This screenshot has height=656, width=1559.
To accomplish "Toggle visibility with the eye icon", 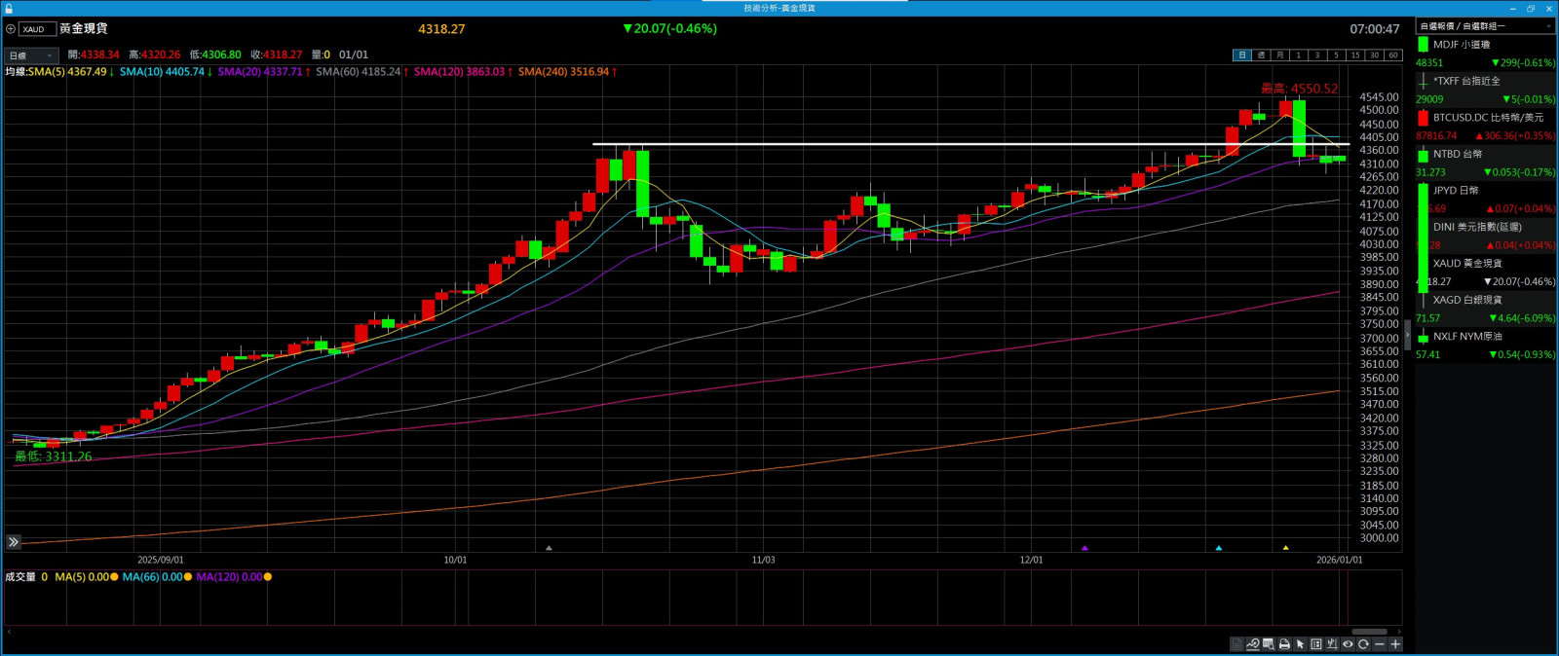I will coord(1348,644).
